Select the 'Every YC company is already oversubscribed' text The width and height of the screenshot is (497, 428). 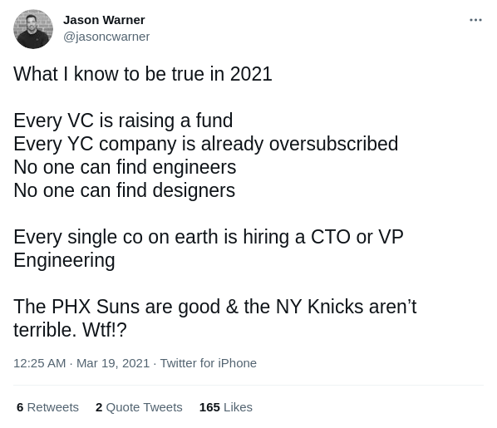point(206,144)
